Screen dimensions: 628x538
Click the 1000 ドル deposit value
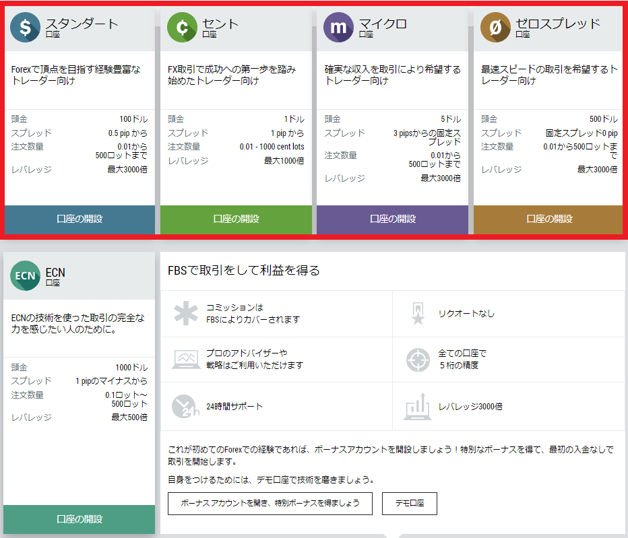(x=131, y=368)
